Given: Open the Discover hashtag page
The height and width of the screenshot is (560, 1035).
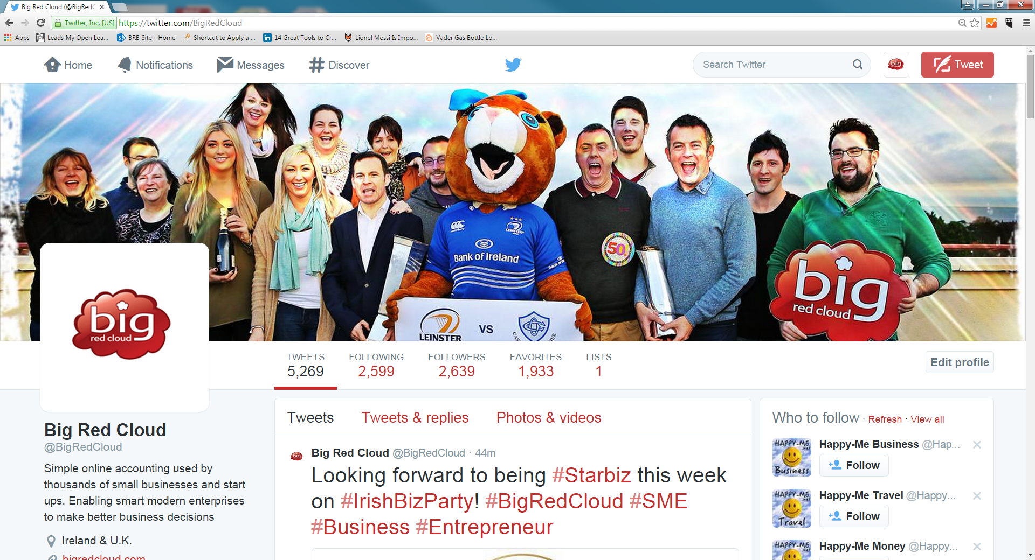Looking at the screenshot, I should coord(339,65).
